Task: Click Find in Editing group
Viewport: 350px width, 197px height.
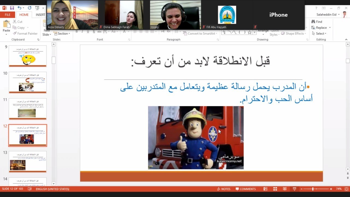Action: [317, 22]
